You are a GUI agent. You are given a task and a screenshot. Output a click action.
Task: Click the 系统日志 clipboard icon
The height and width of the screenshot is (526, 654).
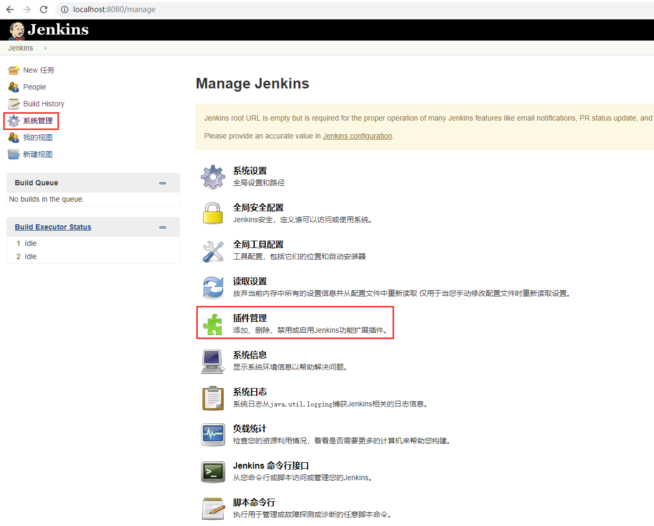(213, 398)
